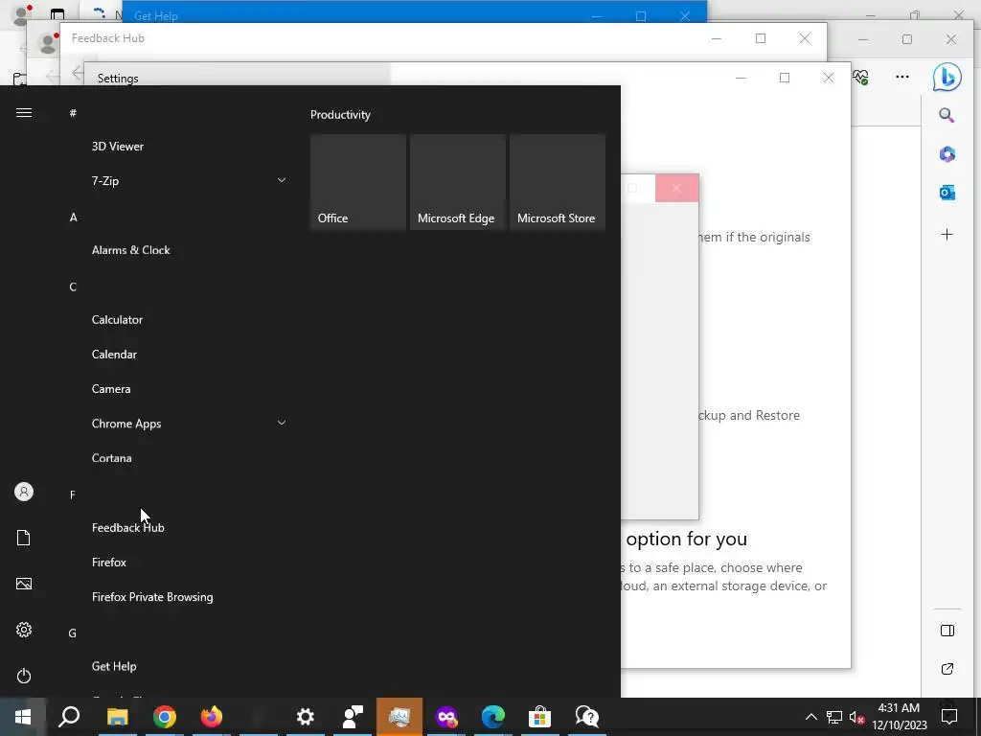Open Feedback Hub taskbar icon

coord(353,717)
